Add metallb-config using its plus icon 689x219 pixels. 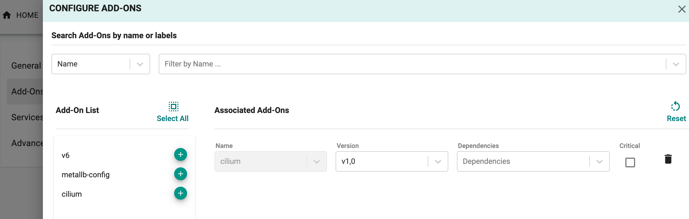click(x=180, y=174)
